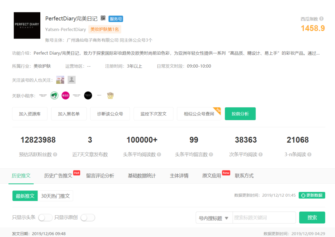This screenshot has width=335, height=237.
Task: Open the faint gray mini program icon before golden one
Action: pos(99,95)
